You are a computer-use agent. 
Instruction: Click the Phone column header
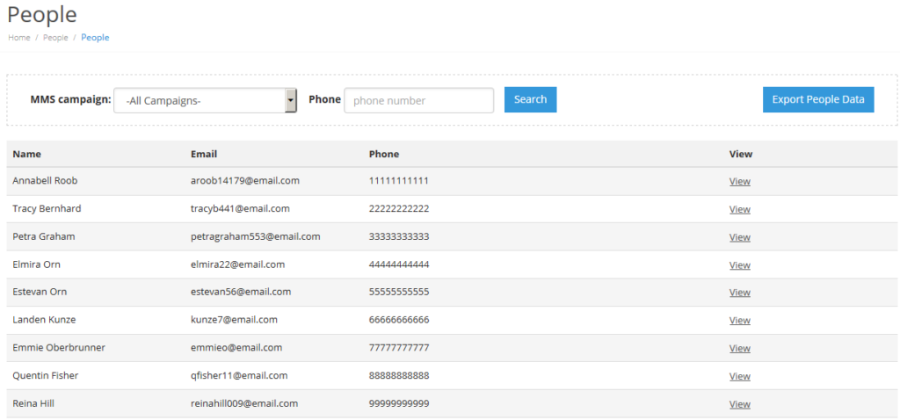coord(383,154)
